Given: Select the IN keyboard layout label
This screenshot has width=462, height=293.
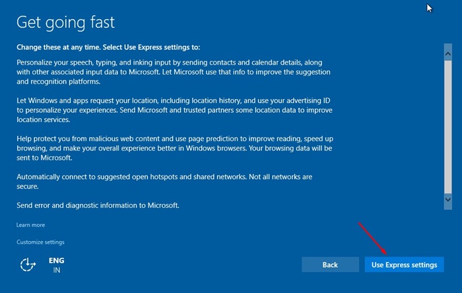Looking at the screenshot, I should pyautogui.click(x=57, y=270).
